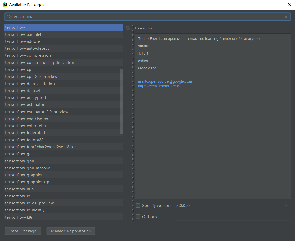
Task: Select tensorflow-auto-detect package
Action: point(64,48)
